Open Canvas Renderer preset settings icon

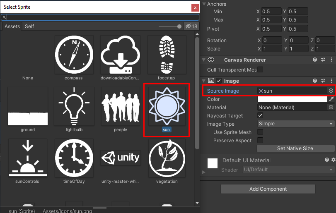pos(323,60)
